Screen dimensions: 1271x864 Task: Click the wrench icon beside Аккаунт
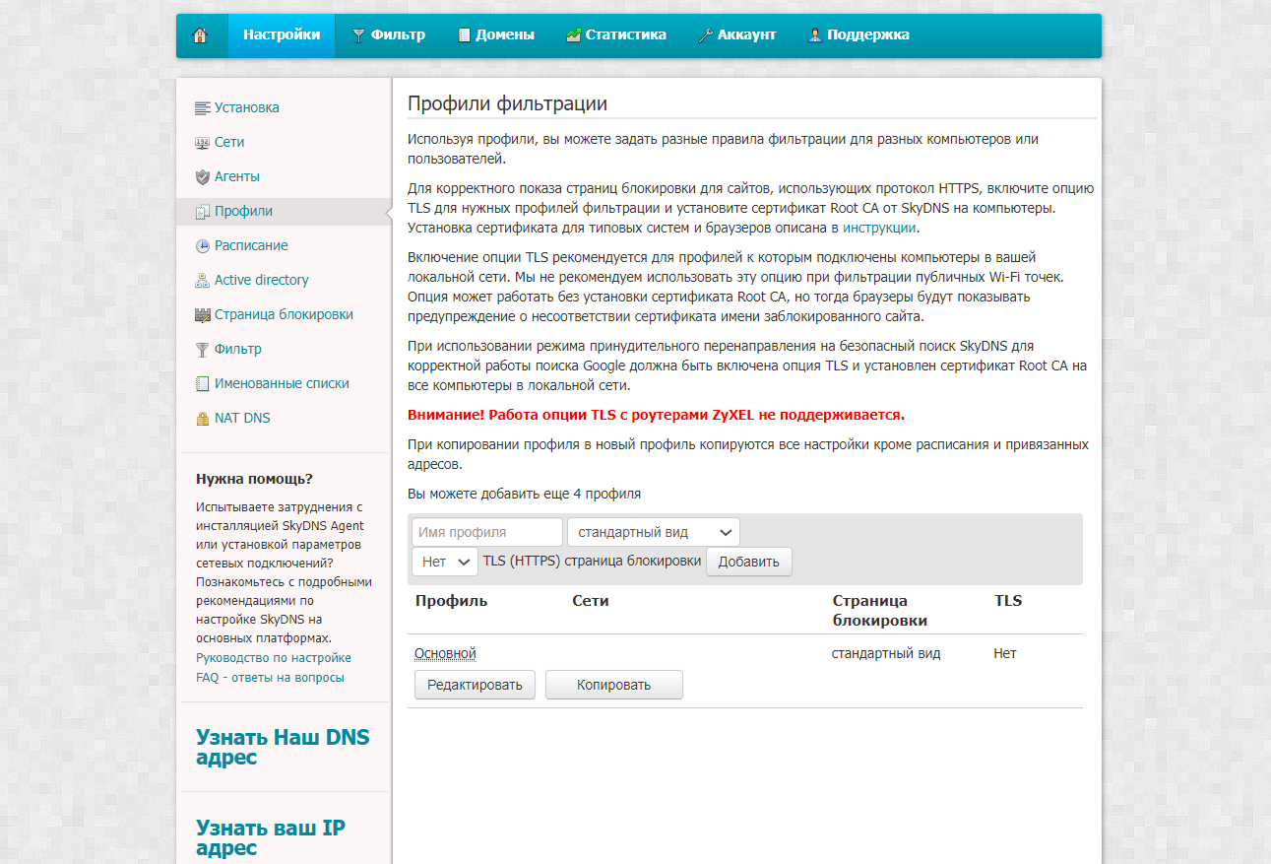(x=705, y=35)
